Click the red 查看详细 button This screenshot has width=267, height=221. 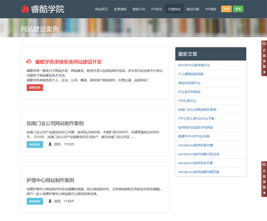(x=35, y=88)
